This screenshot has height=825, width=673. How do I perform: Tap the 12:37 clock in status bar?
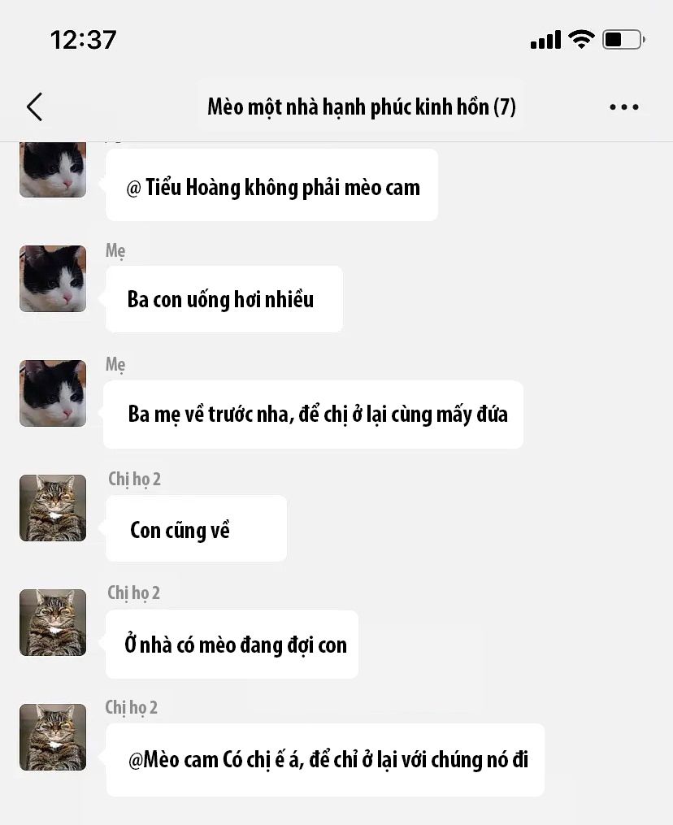tap(83, 40)
